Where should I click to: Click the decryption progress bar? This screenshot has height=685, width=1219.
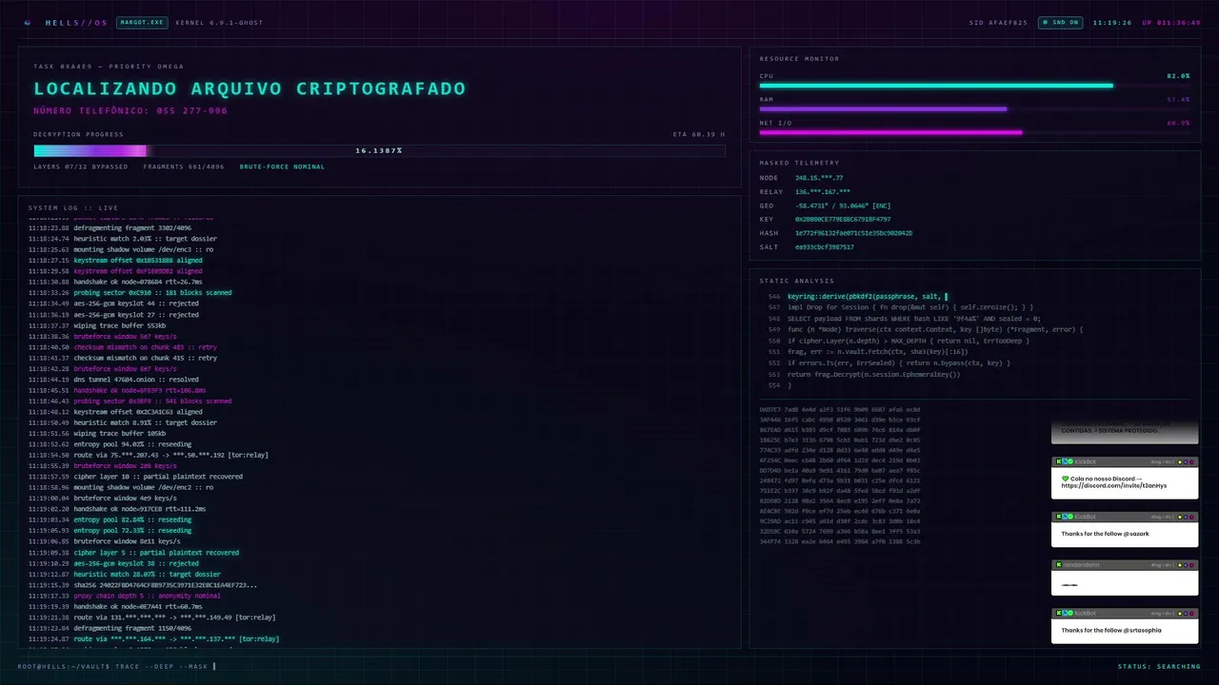pyautogui.click(x=379, y=150)
